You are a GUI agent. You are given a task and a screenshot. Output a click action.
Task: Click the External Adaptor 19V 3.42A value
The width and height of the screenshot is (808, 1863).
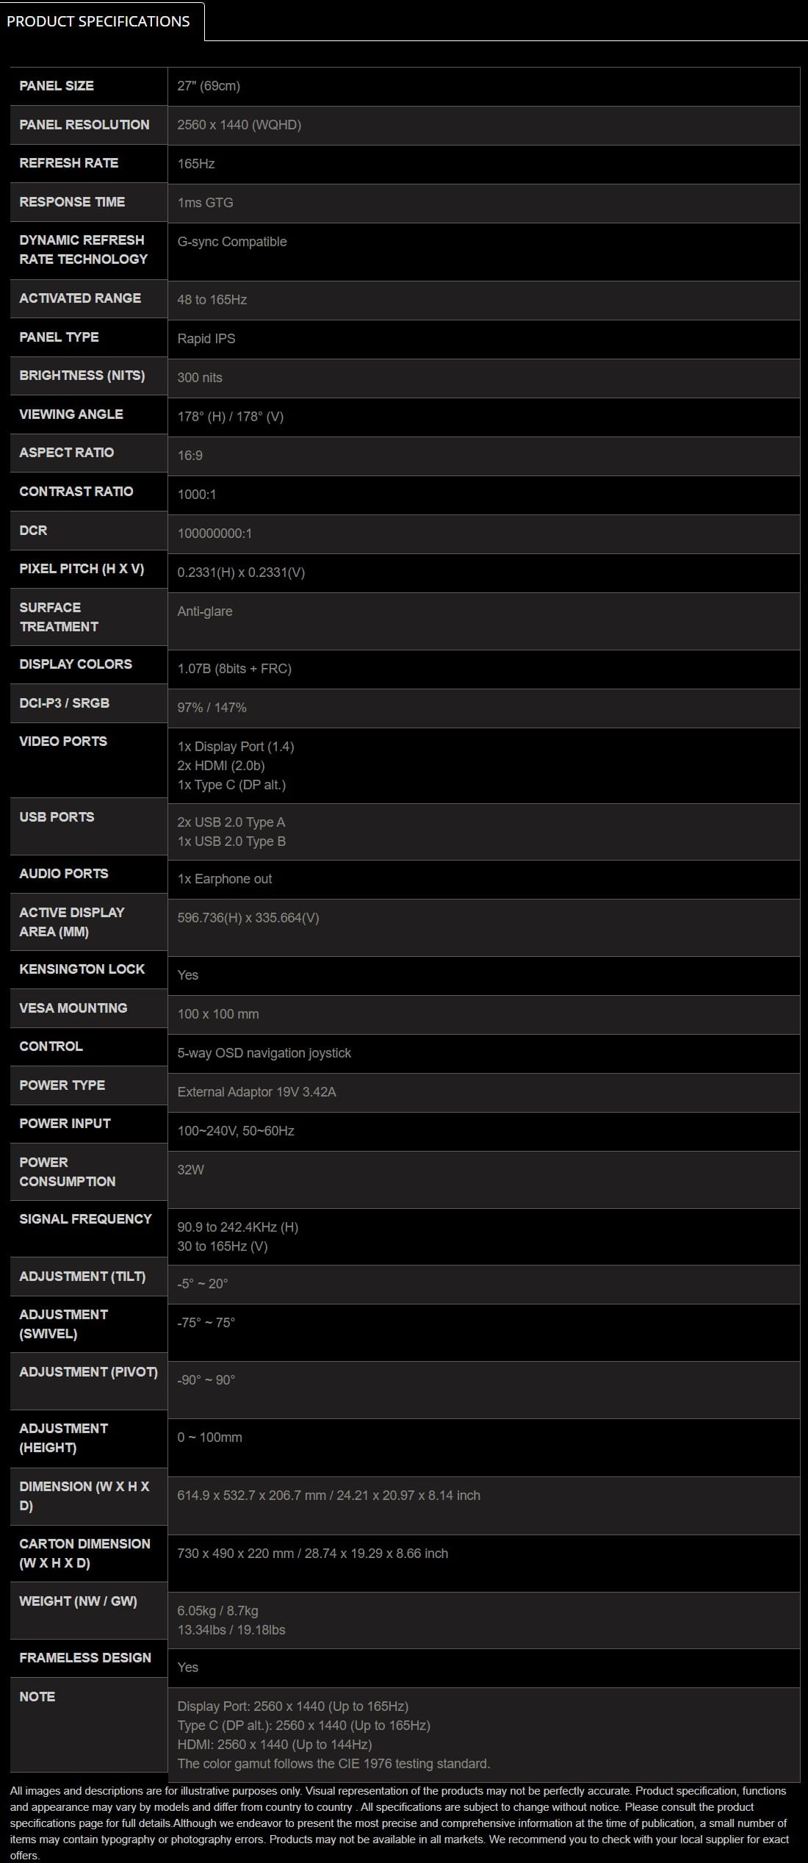coord(257,1092)
